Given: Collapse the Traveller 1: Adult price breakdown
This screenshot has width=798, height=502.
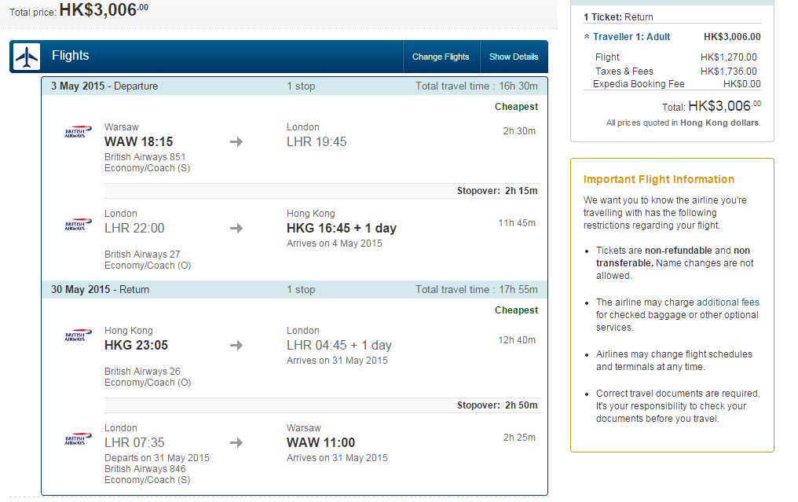Looking at the screenshot, I should tap(631, 37).
